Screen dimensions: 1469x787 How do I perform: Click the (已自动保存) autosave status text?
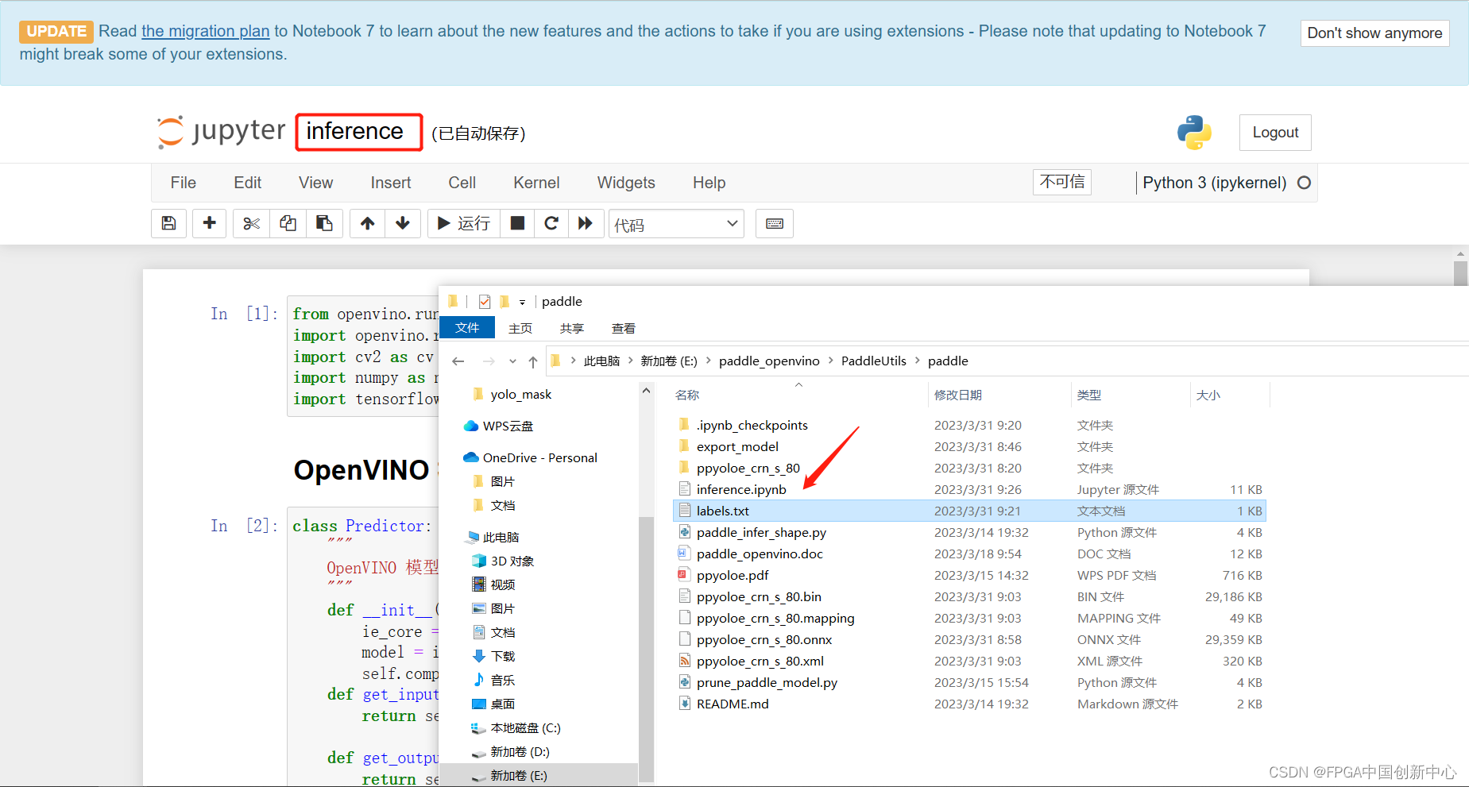tap(478, 133)
